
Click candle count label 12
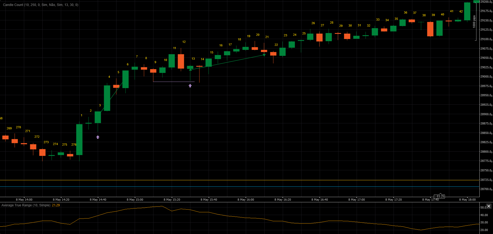184,42
